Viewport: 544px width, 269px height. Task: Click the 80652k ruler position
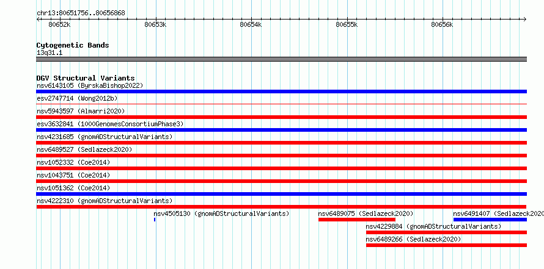[x=59, y=24]
